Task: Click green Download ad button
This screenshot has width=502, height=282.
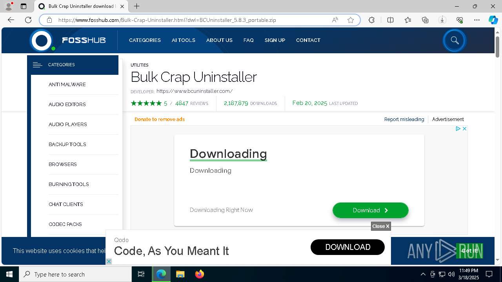Action: coord(371,210)
